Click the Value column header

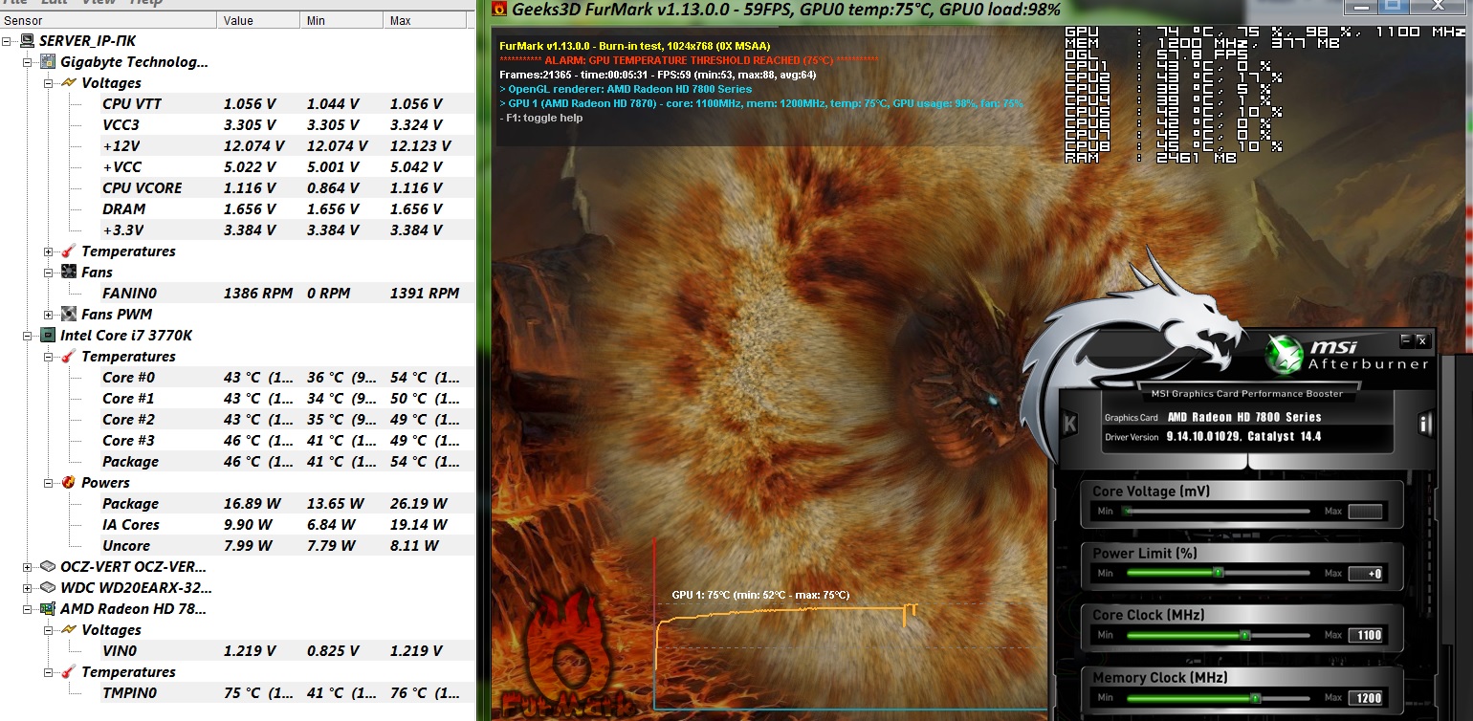pyautogui.click(x=256, y=20)
